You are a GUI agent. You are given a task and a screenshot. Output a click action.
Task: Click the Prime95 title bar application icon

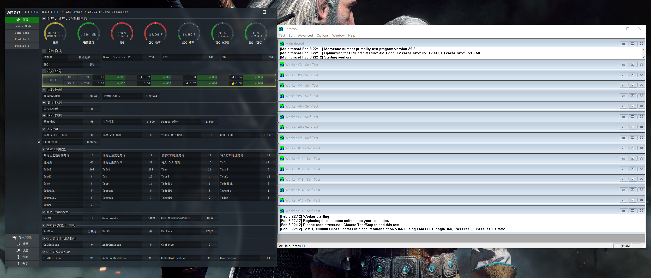pos(281,29)
